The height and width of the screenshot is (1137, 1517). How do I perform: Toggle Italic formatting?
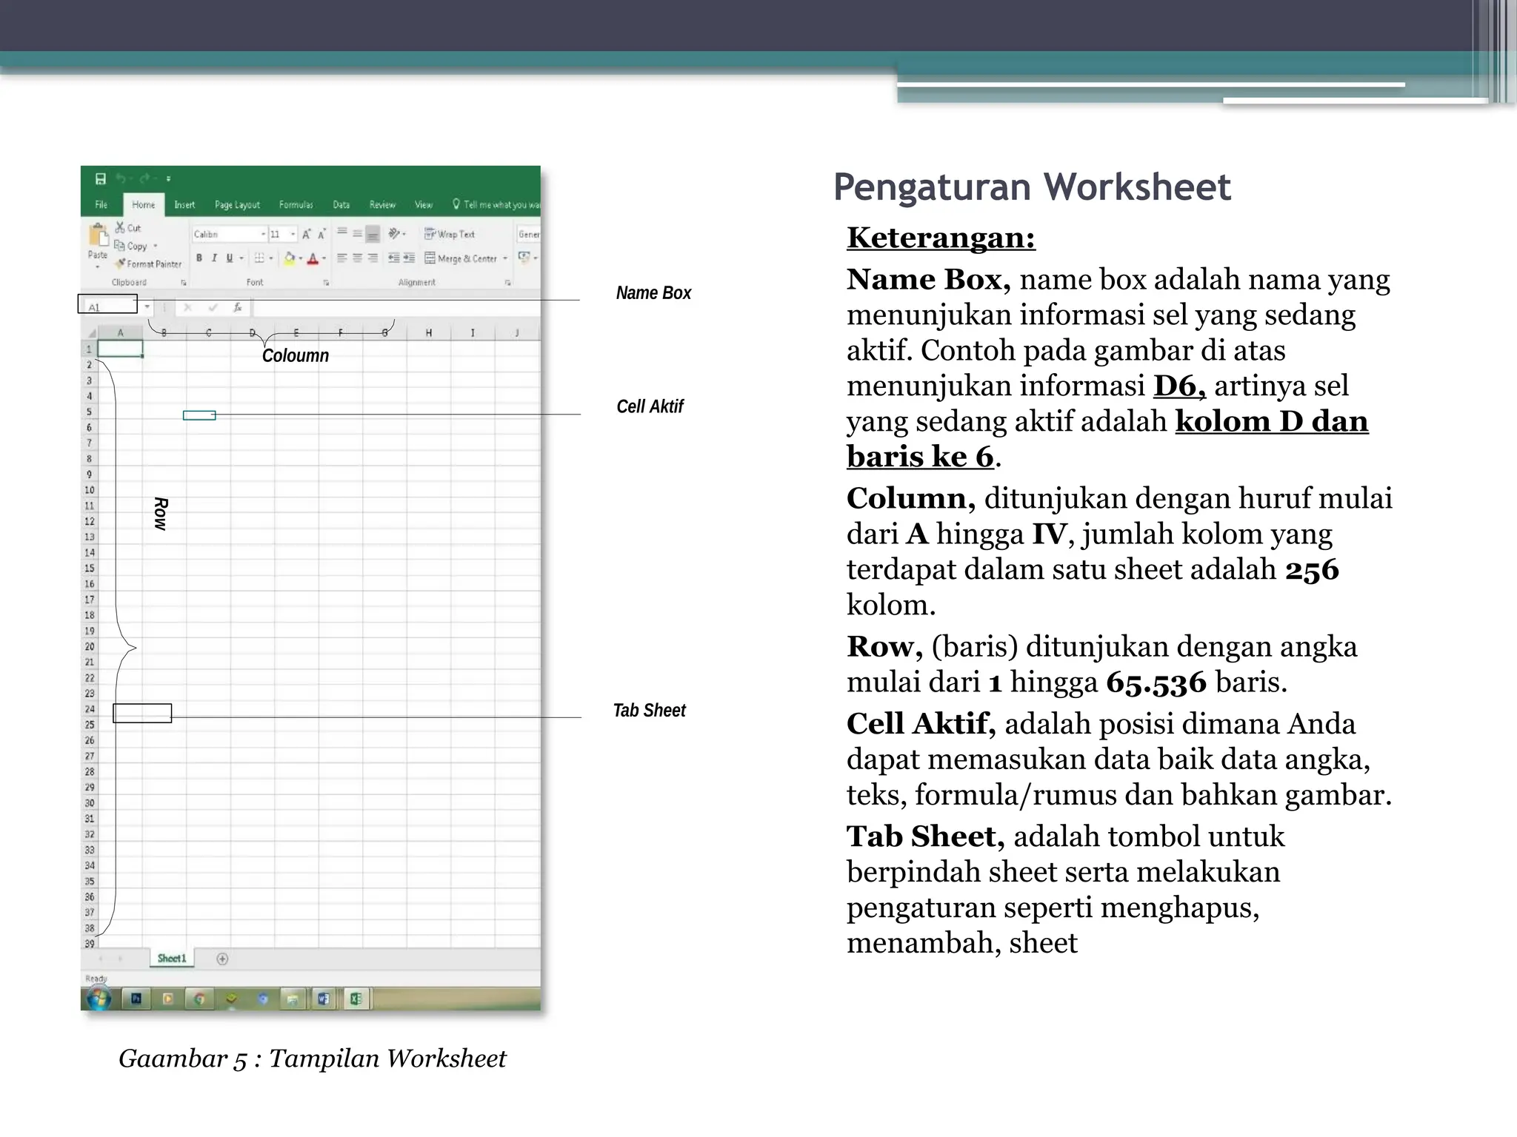coord(214,258)
